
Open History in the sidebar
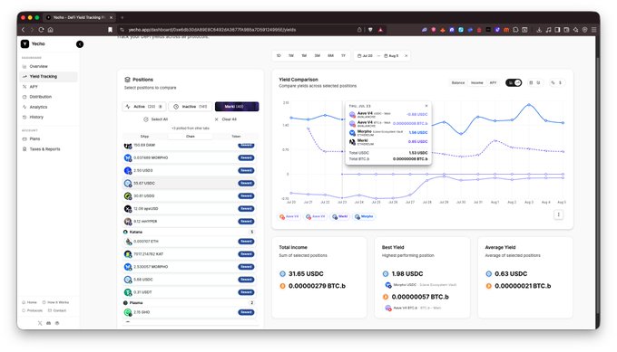[x=36, y=117]
